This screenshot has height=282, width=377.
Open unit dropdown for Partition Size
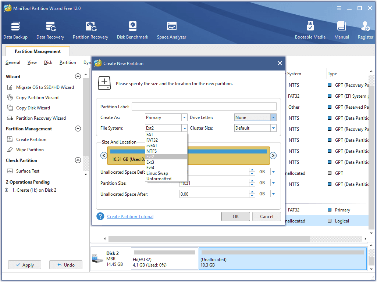tap(273, 183)
